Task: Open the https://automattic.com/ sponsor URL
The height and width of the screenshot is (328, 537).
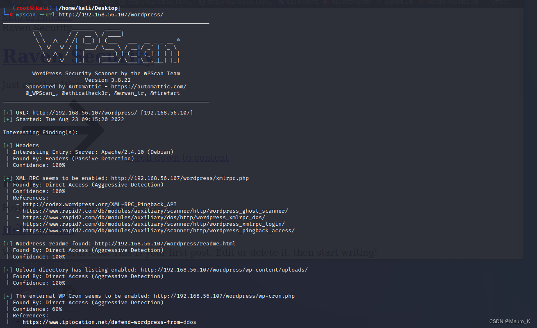Action: click(149, 87)
